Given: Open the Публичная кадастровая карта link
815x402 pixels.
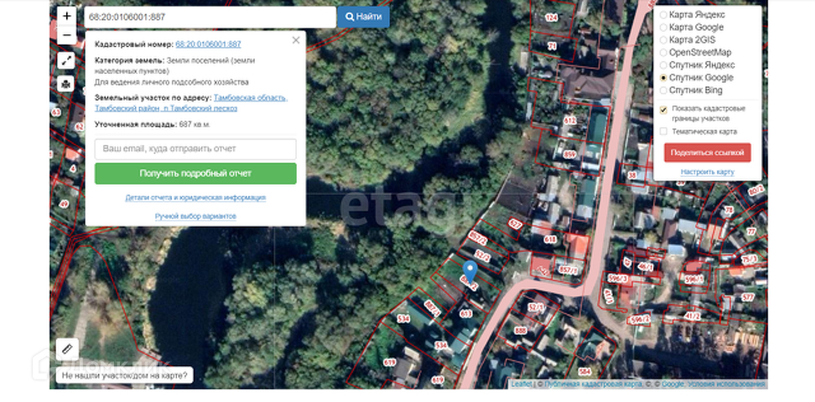Looking at the screenshot, I should 593,384.
